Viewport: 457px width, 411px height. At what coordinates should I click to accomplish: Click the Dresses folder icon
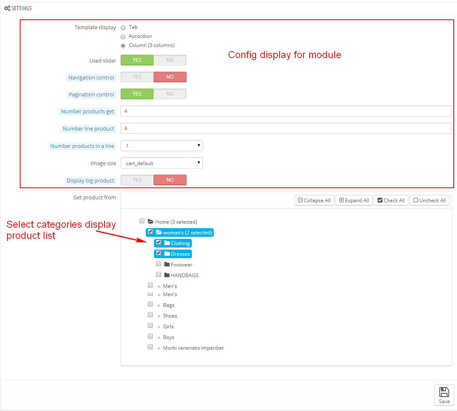coord(167,254)
